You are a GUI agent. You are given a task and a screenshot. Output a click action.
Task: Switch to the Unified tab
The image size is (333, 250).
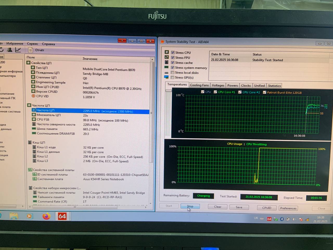coord(259,85)
